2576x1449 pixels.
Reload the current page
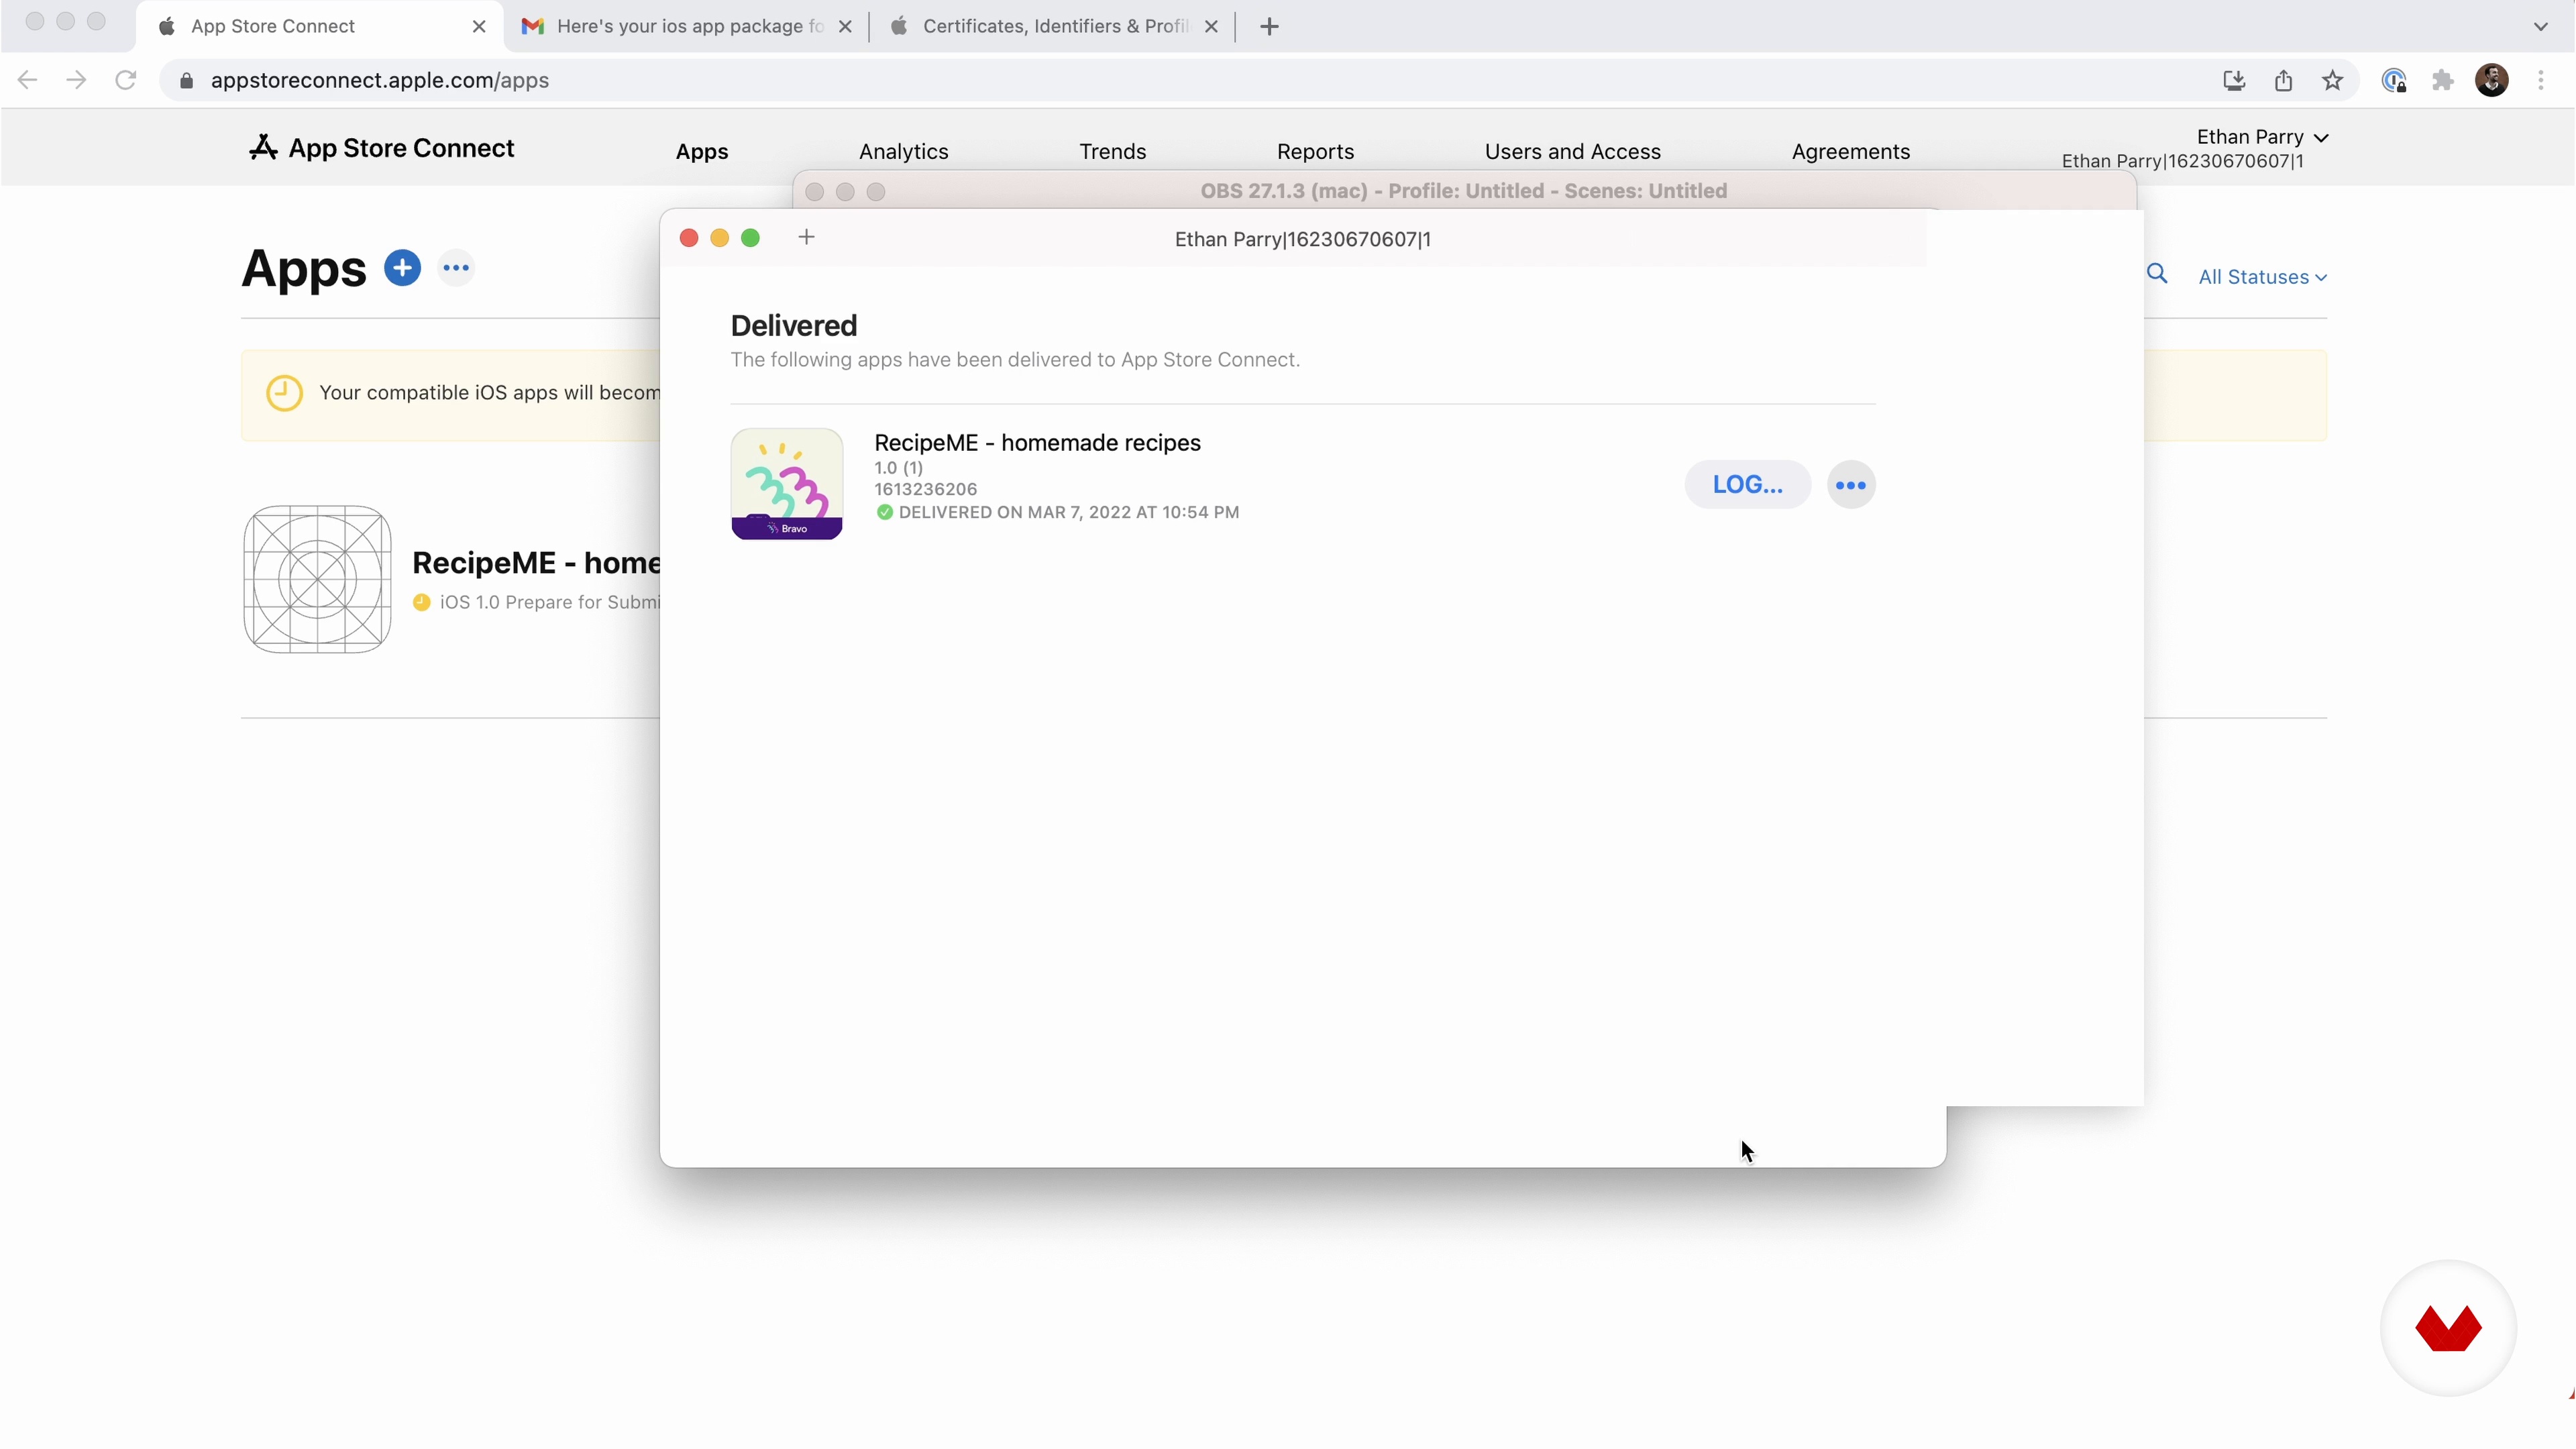coord(125,80)
